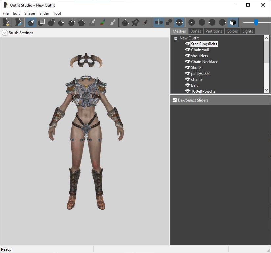271x253 pixels.
Task: Open the File menu
Action: click(x=6, y=13)
